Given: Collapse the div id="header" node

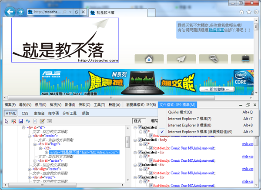Looking at the screenshot, I should 29,136.
